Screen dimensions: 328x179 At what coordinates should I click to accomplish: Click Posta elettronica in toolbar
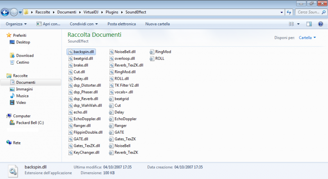121,24
